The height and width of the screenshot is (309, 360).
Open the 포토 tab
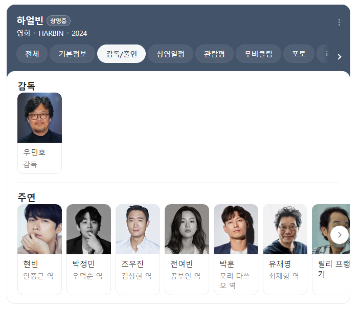tap(299, 54)
